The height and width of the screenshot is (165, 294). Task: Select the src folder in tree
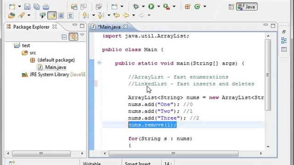pyautogui.click(x=33, y=53)
